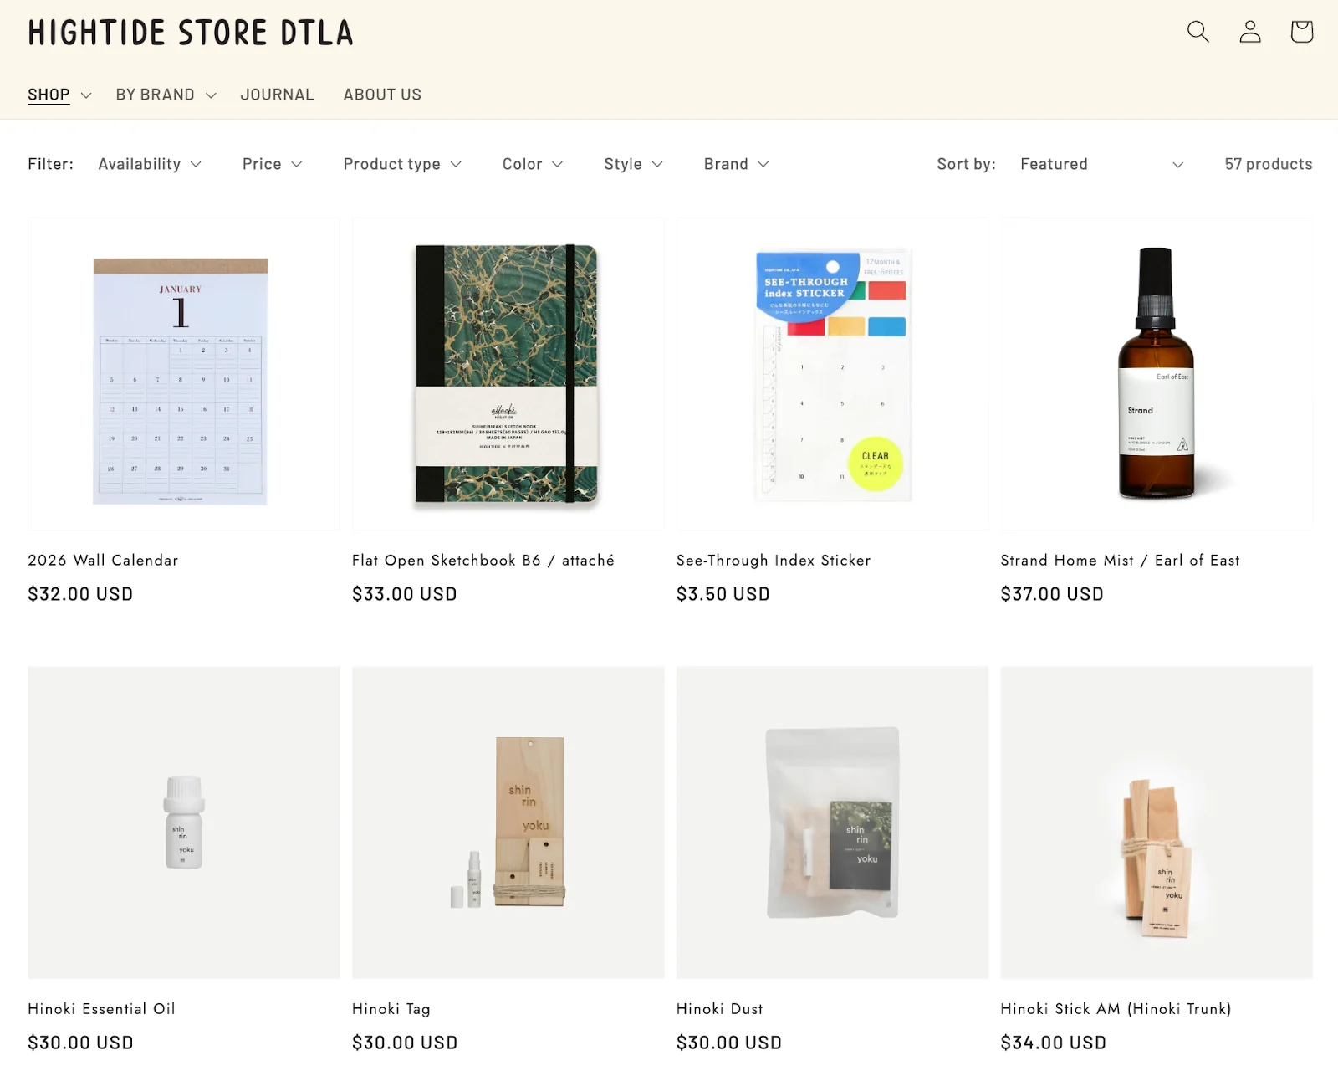
Task: Open the Hinoki Essential Oil product
Action: click(x=102, y=1009)
